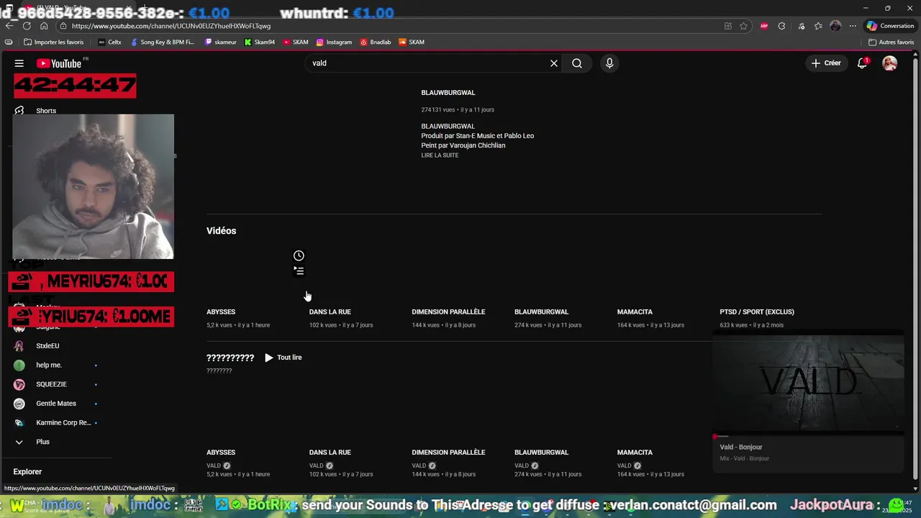
Task: Open the Instagram bookmark
Action: click(334, 42)
